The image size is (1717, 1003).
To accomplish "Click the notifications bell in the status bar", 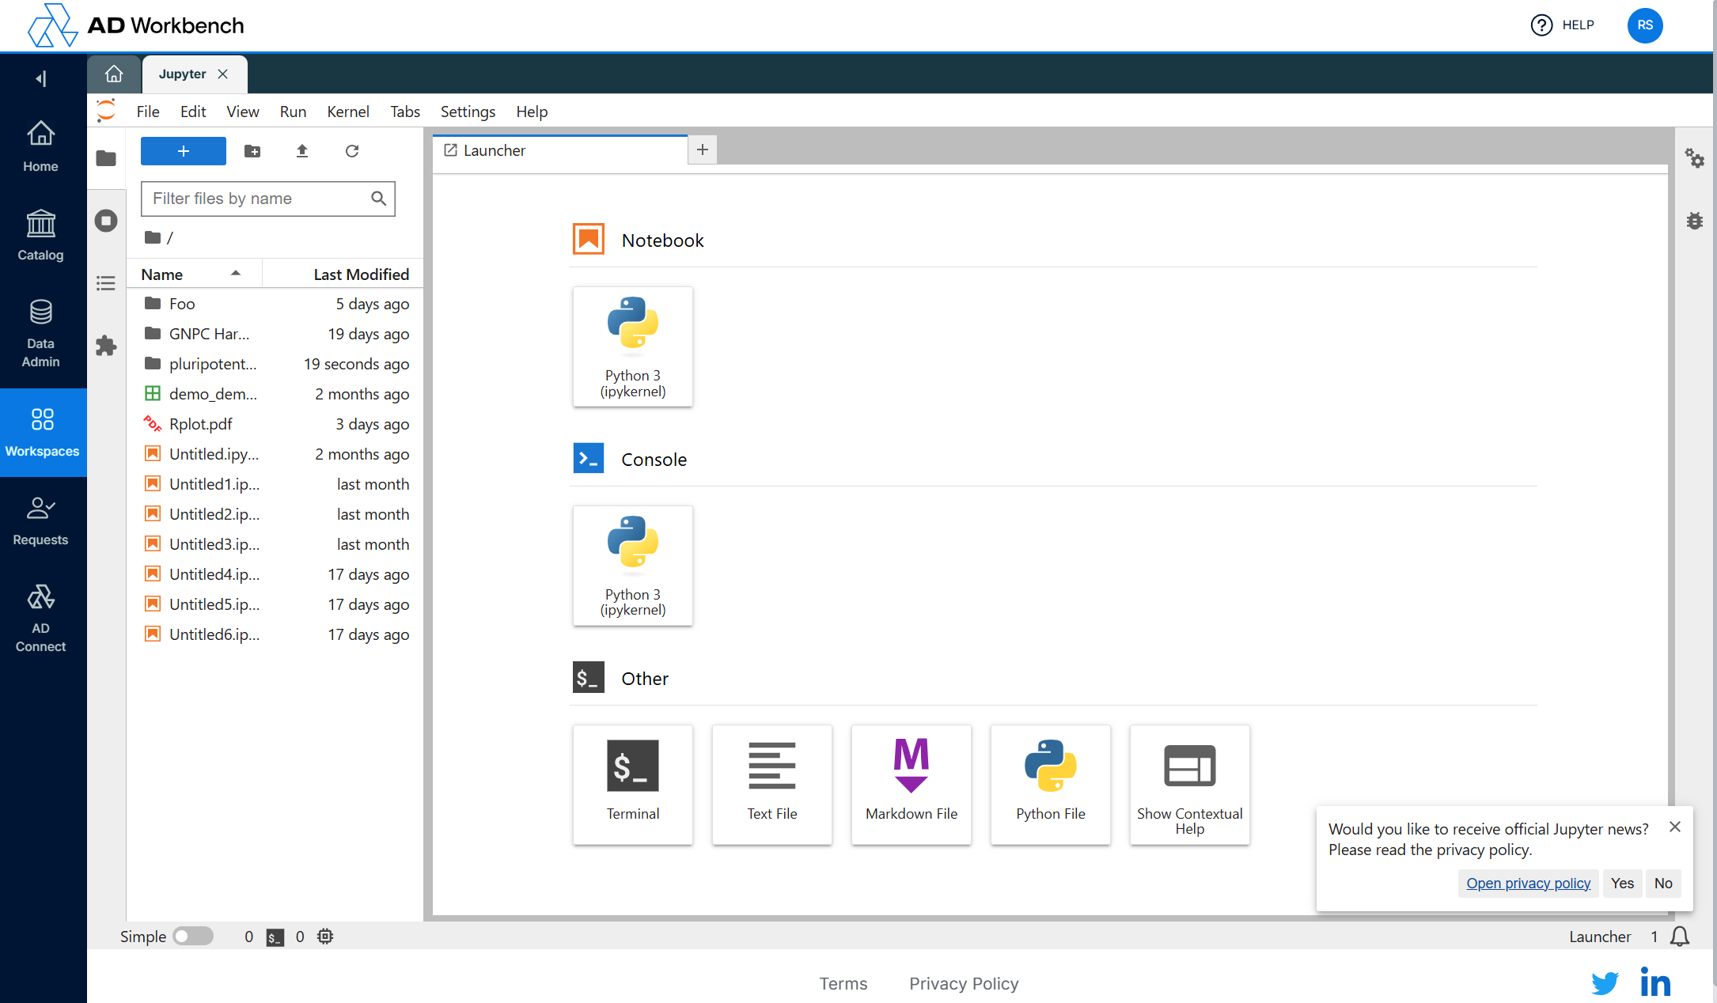I will click(x=1679, y=937).
